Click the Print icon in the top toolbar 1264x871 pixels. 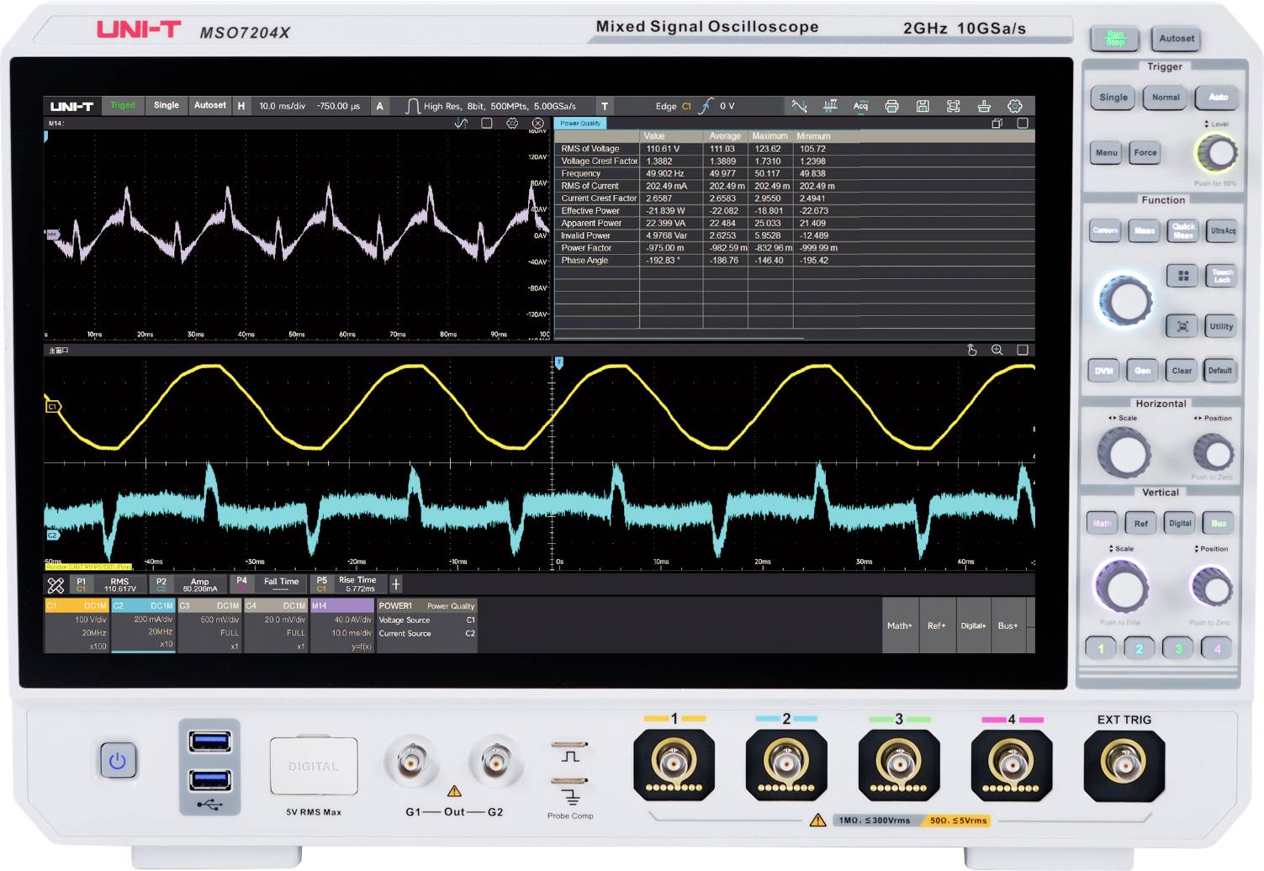(891, 106)
